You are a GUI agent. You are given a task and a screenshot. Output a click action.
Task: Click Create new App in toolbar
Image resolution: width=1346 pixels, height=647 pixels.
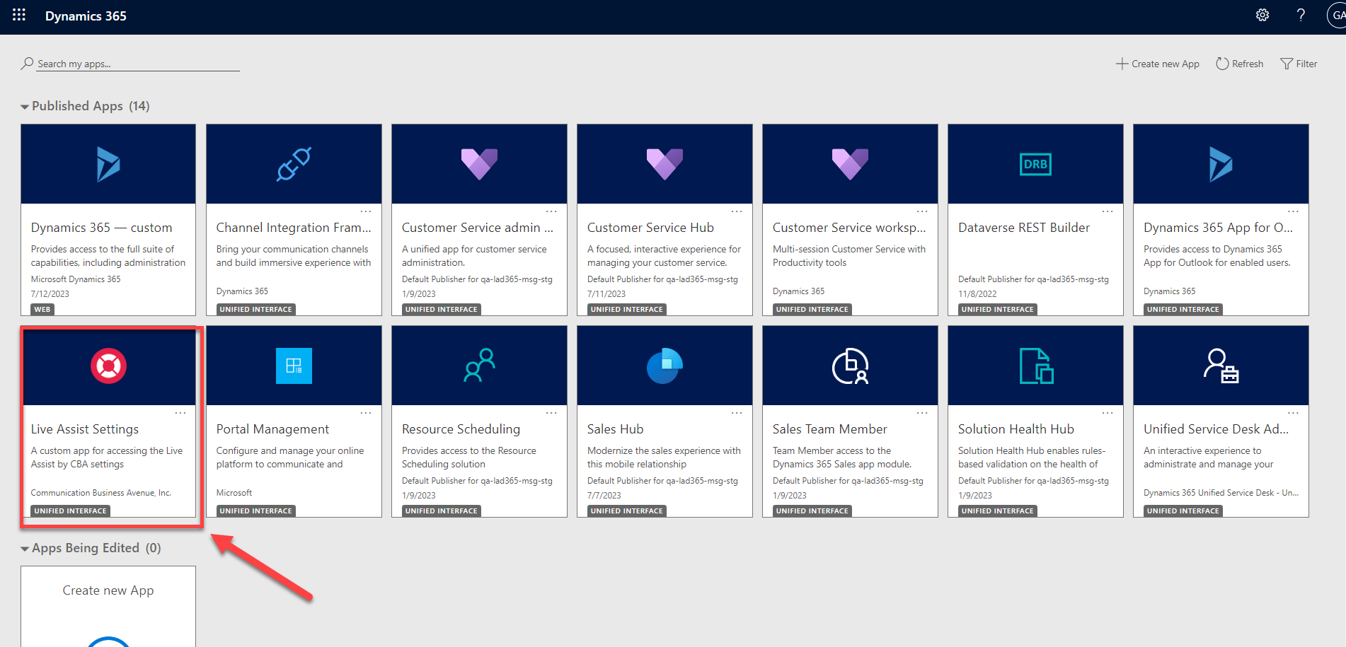coord(1158,64)
